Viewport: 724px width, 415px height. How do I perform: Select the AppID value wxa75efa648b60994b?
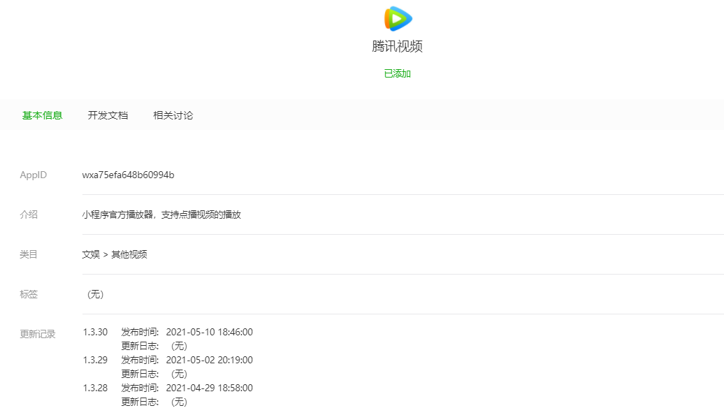click(x=129, y=175)
